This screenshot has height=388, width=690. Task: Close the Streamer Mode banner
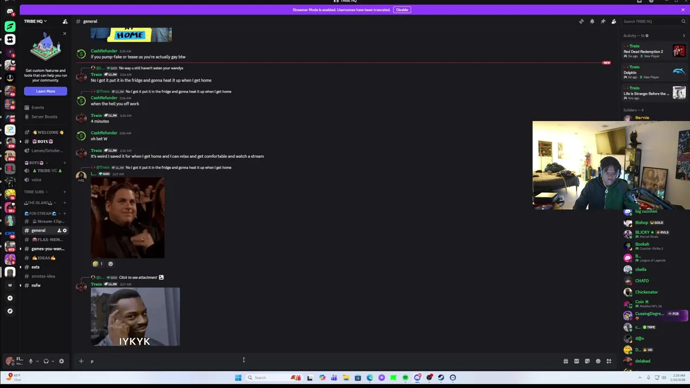683,10
